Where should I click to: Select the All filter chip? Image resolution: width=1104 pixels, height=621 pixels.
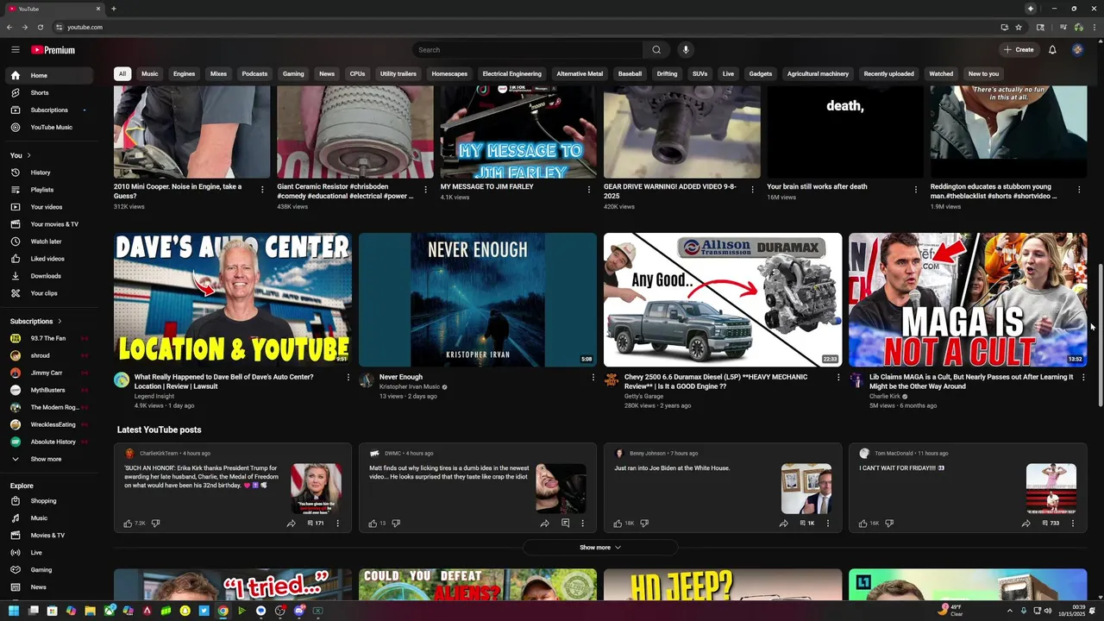122,74
